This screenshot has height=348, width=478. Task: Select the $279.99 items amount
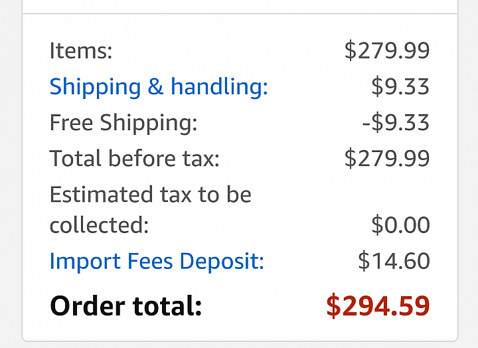pos(387,50)
